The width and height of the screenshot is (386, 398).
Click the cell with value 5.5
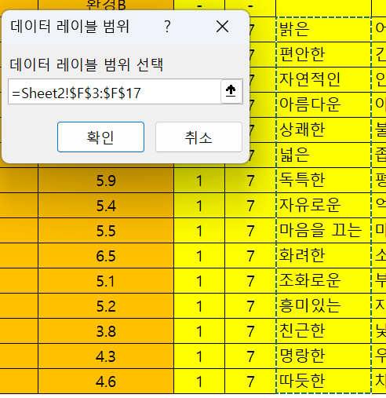[x=106, y=230]
